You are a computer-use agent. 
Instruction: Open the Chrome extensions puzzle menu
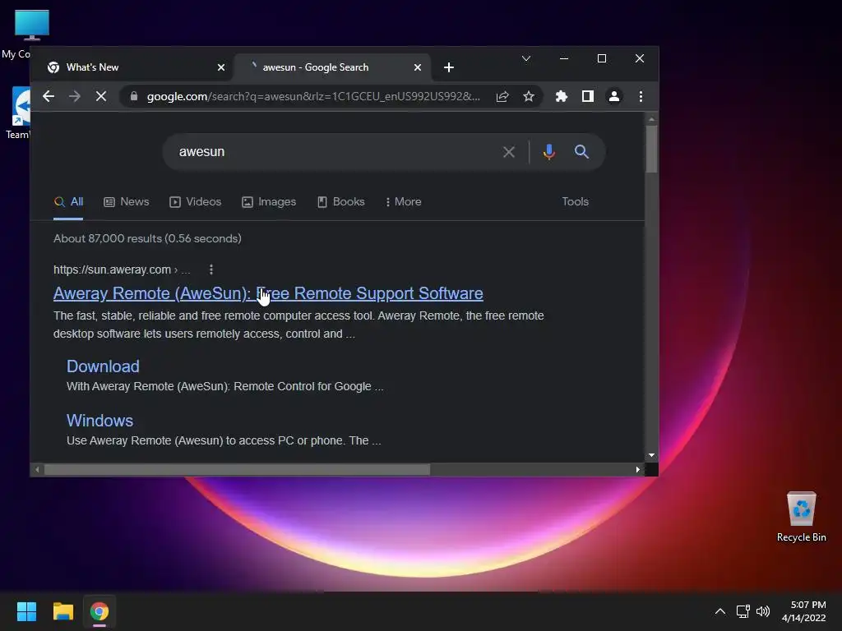561,97
